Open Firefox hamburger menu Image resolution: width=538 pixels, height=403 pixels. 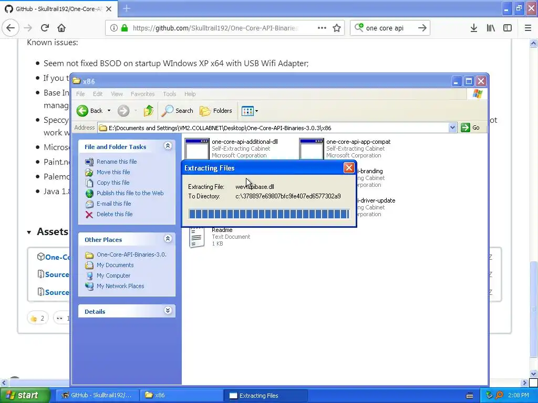point(527,28)
